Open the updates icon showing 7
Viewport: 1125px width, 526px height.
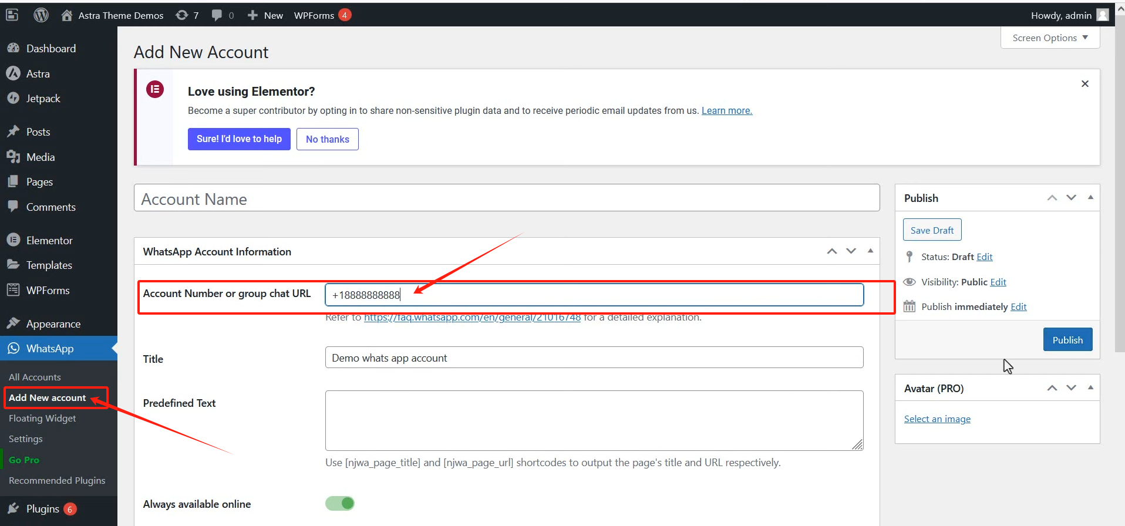click(x=187, y=15)
